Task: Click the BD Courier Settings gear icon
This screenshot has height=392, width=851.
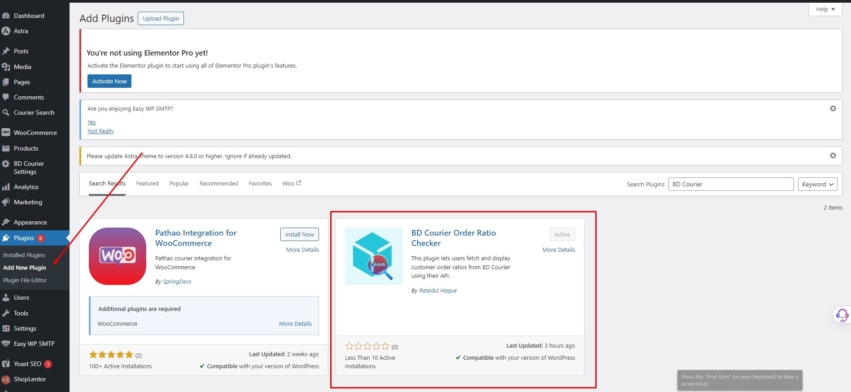Action: click(6, 164)
